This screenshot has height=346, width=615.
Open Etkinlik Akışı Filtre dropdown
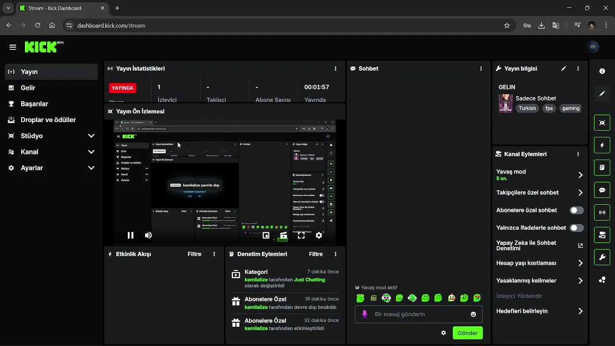[x=194, y=254]
